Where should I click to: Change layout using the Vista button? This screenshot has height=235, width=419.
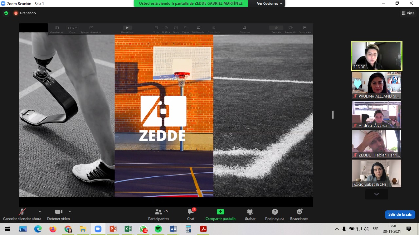[408, 13]
